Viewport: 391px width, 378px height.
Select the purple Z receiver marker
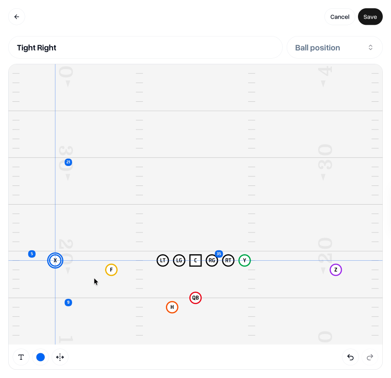tap(335, 270)
